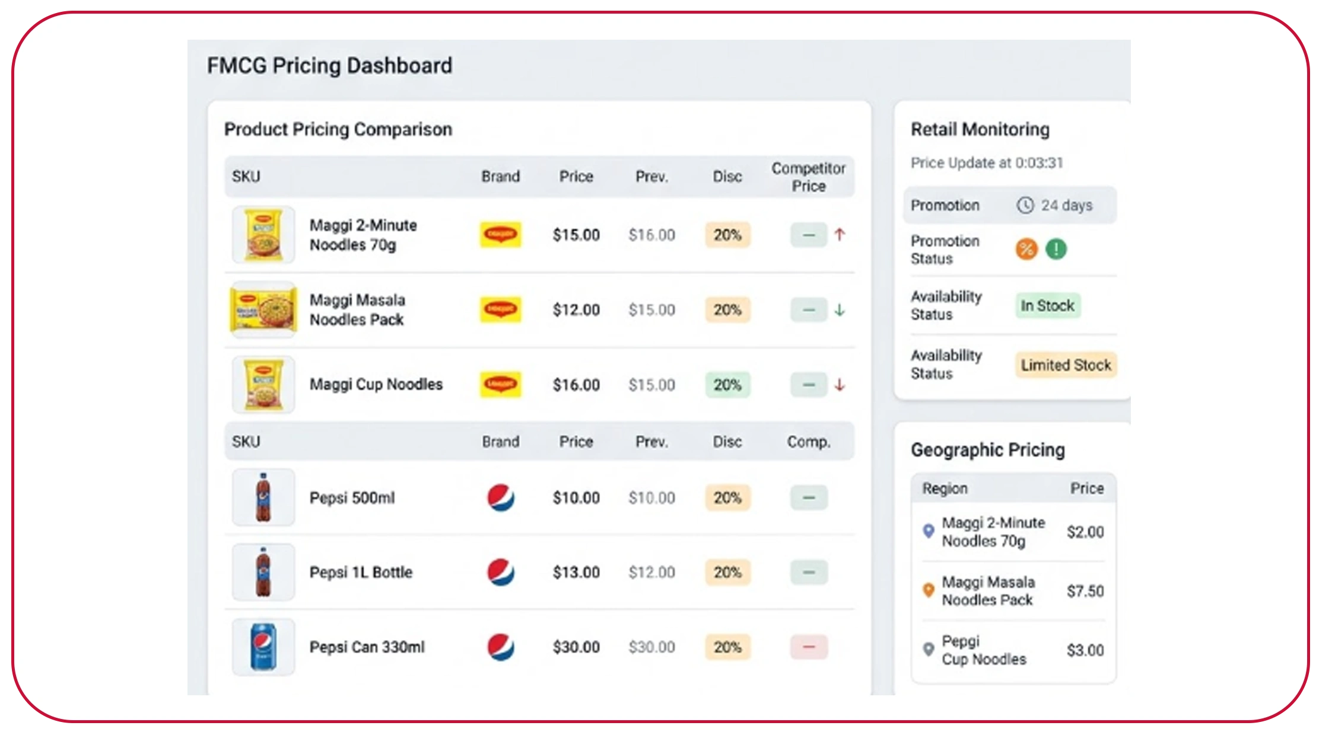Viewport: 1319px width, 735px height.
Task: Click the $13.00 price of Pepsi 1L Bottle
Action: [x=576, y=572]
